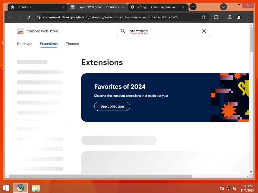This screenshot has width=258, height=193.
Task: Open the Labs flask icon
Action: [230, 17]
